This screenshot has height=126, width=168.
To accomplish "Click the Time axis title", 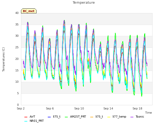I will pos(149,113).
